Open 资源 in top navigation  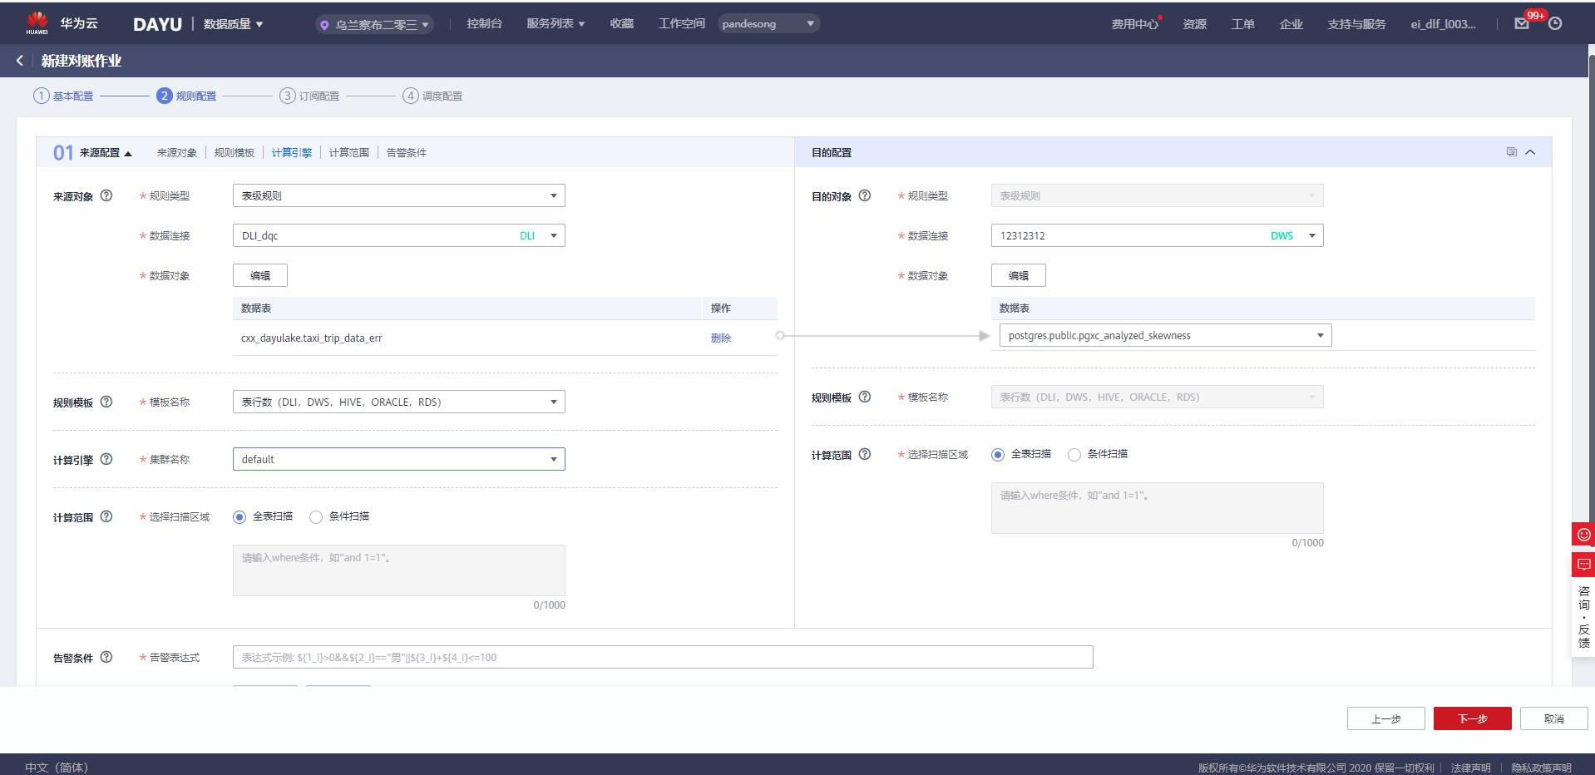1195,24
